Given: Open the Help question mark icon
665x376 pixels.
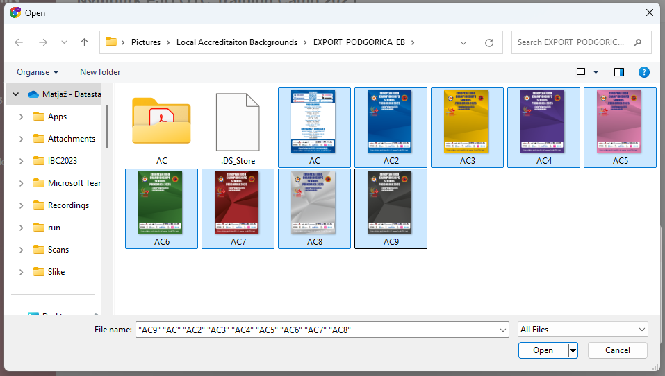Looking at the screenshot, I should [644, 72].
